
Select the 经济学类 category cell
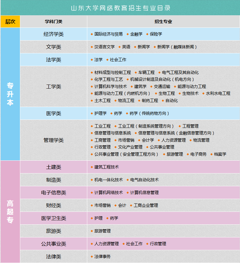[x=54, y=34]
